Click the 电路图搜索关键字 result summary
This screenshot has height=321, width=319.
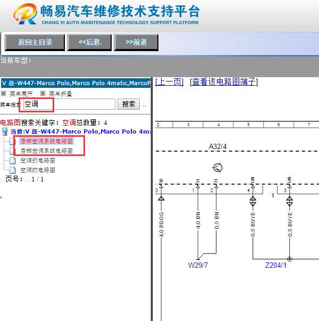click(x=54, y=122)
